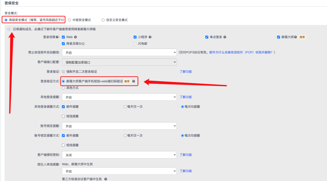This screenshot has height=181, width=327.
Task: Click 了解功能 link beside 异地登录提醒
Action: point(186,97)
